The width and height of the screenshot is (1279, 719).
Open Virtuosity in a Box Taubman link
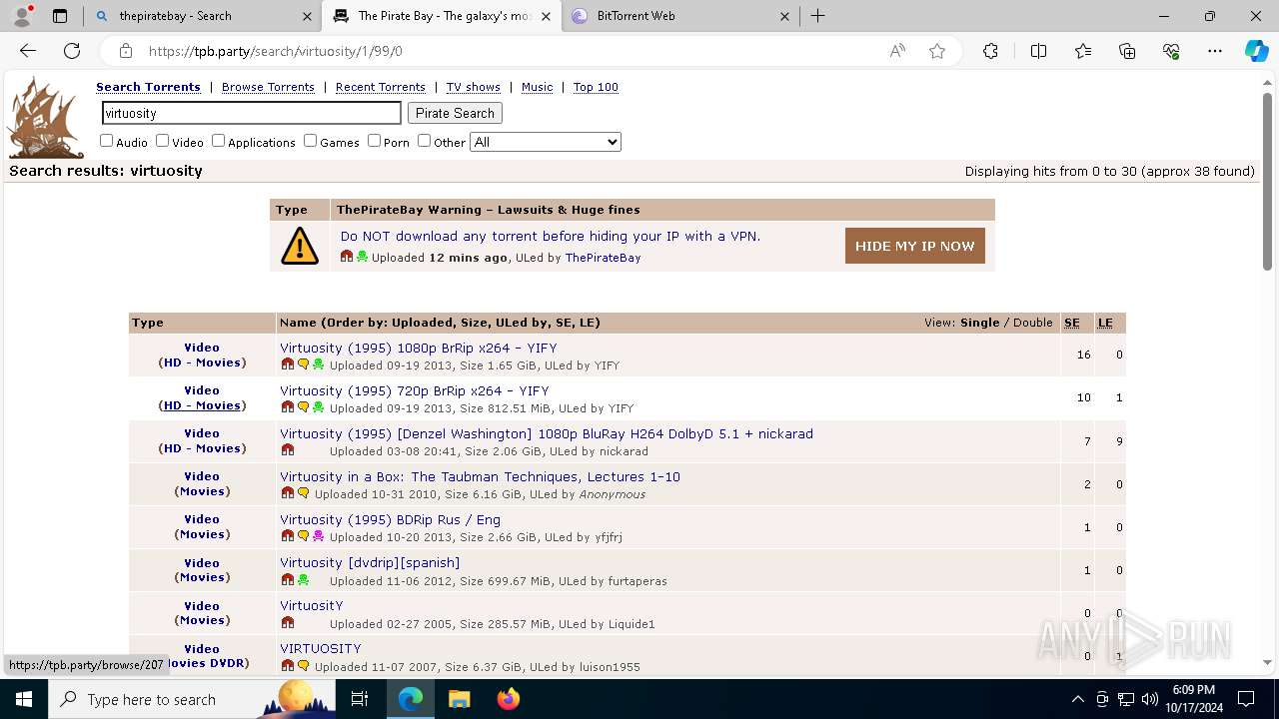(x=480, y=476)
